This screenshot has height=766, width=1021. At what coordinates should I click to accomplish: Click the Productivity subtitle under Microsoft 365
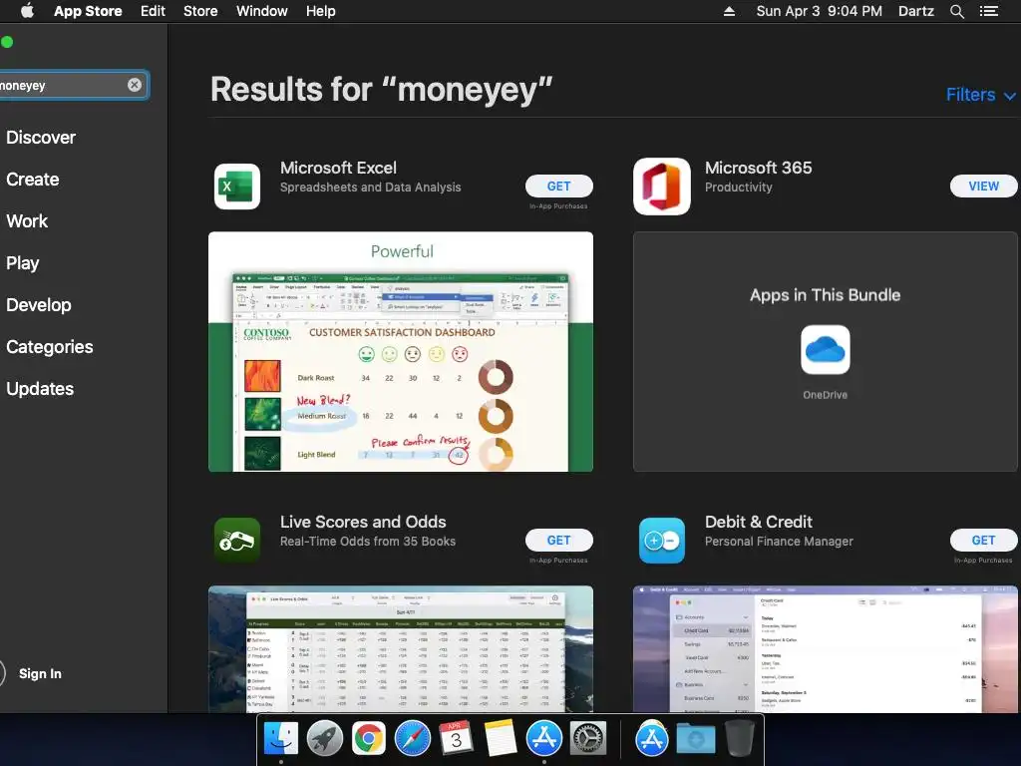739,188
